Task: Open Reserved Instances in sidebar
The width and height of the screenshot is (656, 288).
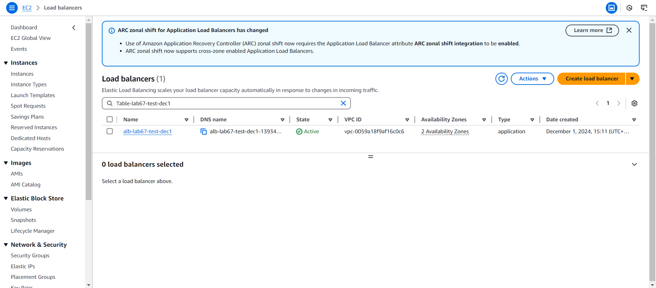Action: coord(34,127)
